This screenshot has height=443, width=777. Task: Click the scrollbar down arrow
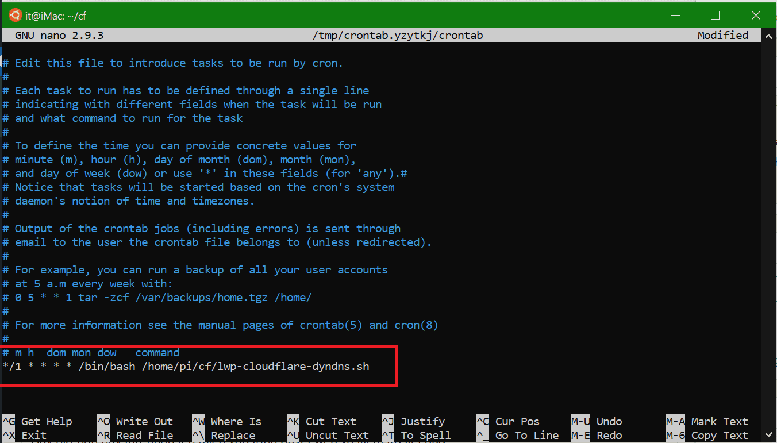[768, 435]
